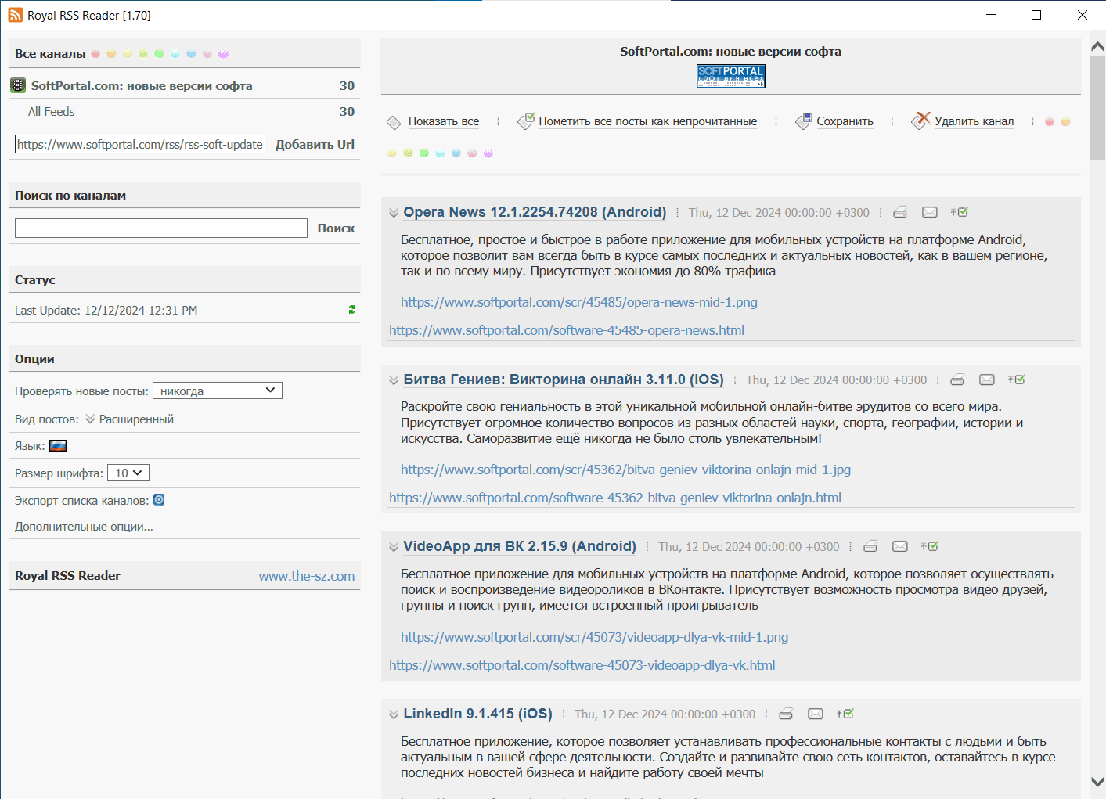Click the tag icon beside Показать все
Image resolution: width=1106 pixels, height=799 pixels.
pos(394,122)
